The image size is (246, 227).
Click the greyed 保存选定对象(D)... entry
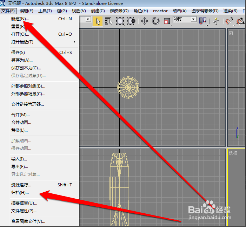[x=44, y=76]
